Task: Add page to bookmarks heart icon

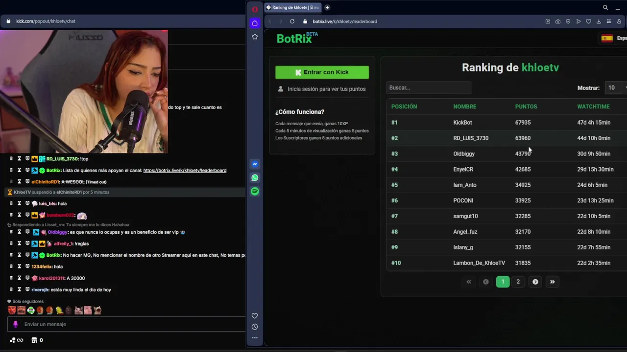Action: [589, 22]
